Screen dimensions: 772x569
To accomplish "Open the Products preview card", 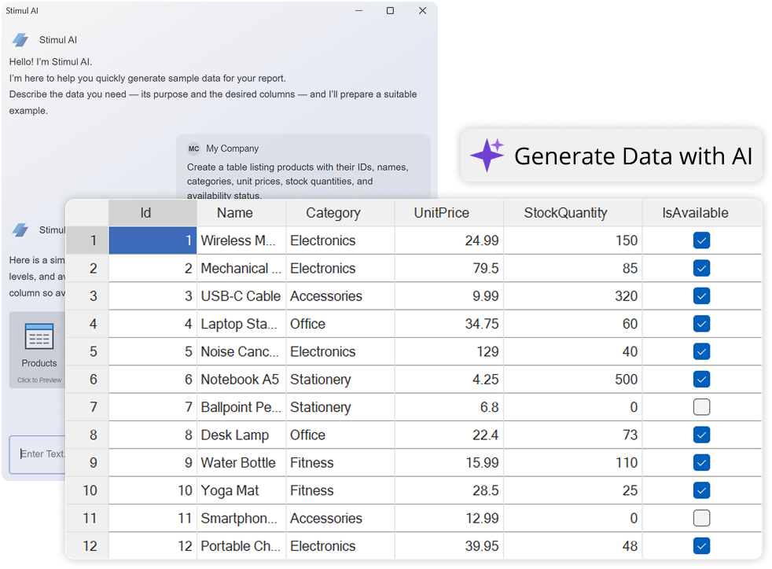I will [39, 350].
